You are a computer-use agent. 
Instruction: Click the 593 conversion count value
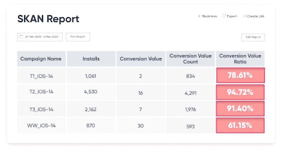tap(191, 127)
